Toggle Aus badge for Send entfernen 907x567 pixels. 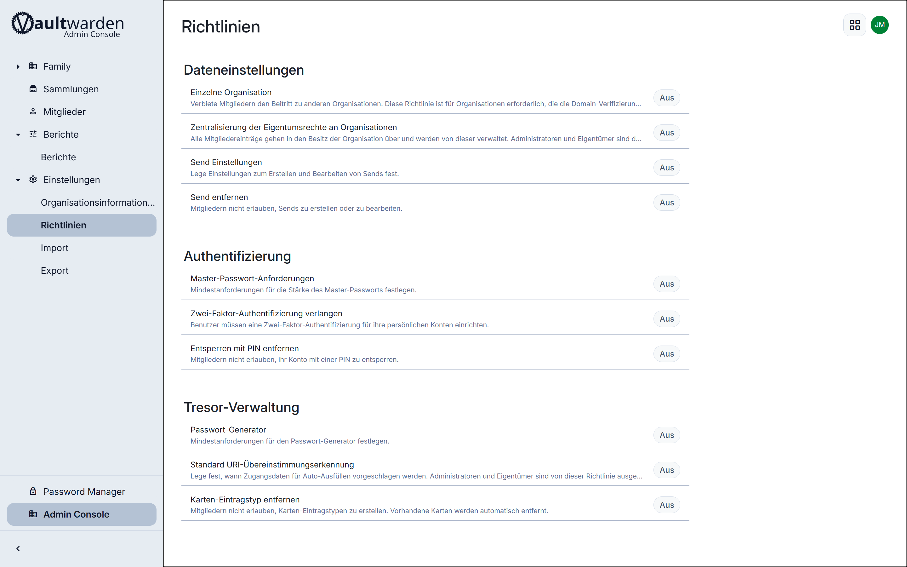point(666,203)
